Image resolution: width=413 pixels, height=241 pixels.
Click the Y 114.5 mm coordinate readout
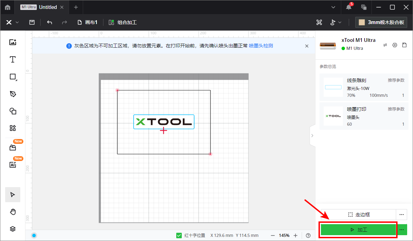click(247, 236)
